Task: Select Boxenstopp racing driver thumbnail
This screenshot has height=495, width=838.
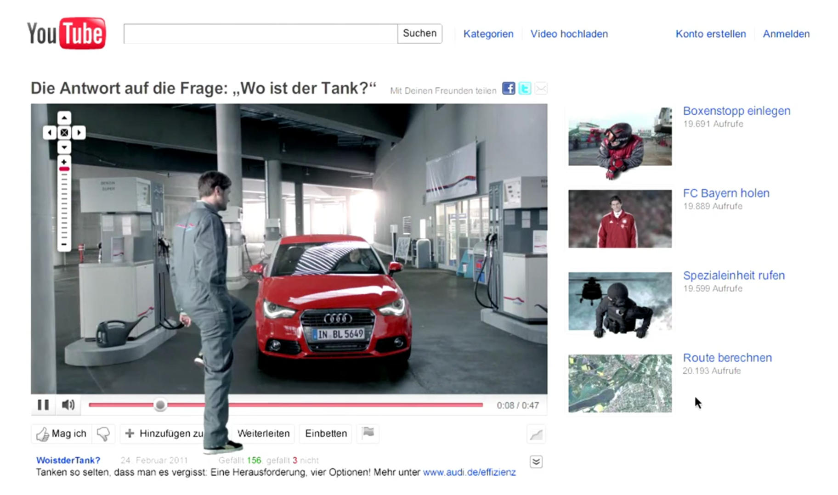Action: pos(620,137)
